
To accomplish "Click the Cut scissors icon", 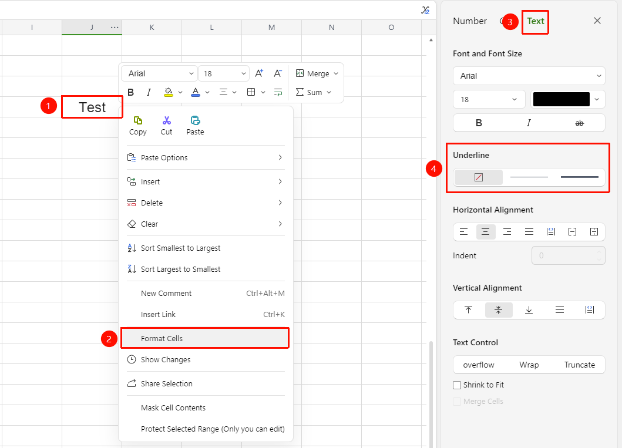I will click(167, 120).
